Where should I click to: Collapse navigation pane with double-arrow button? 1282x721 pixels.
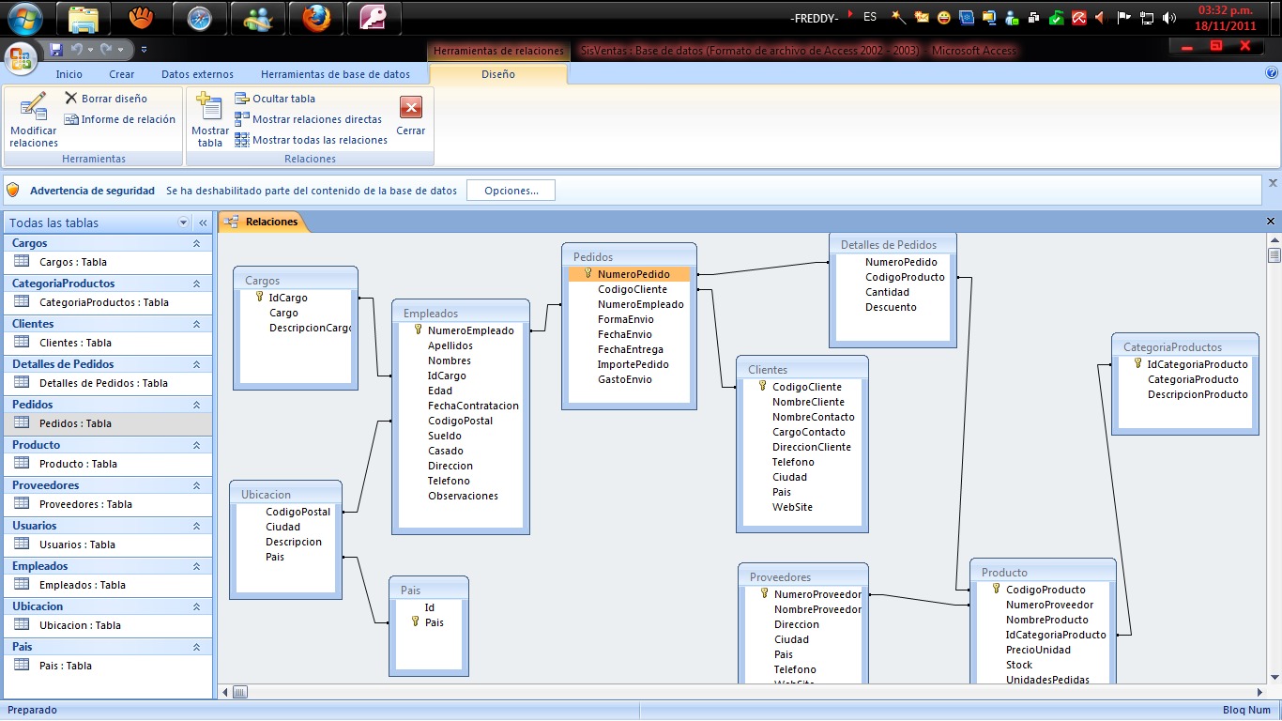tap(202, 223)
